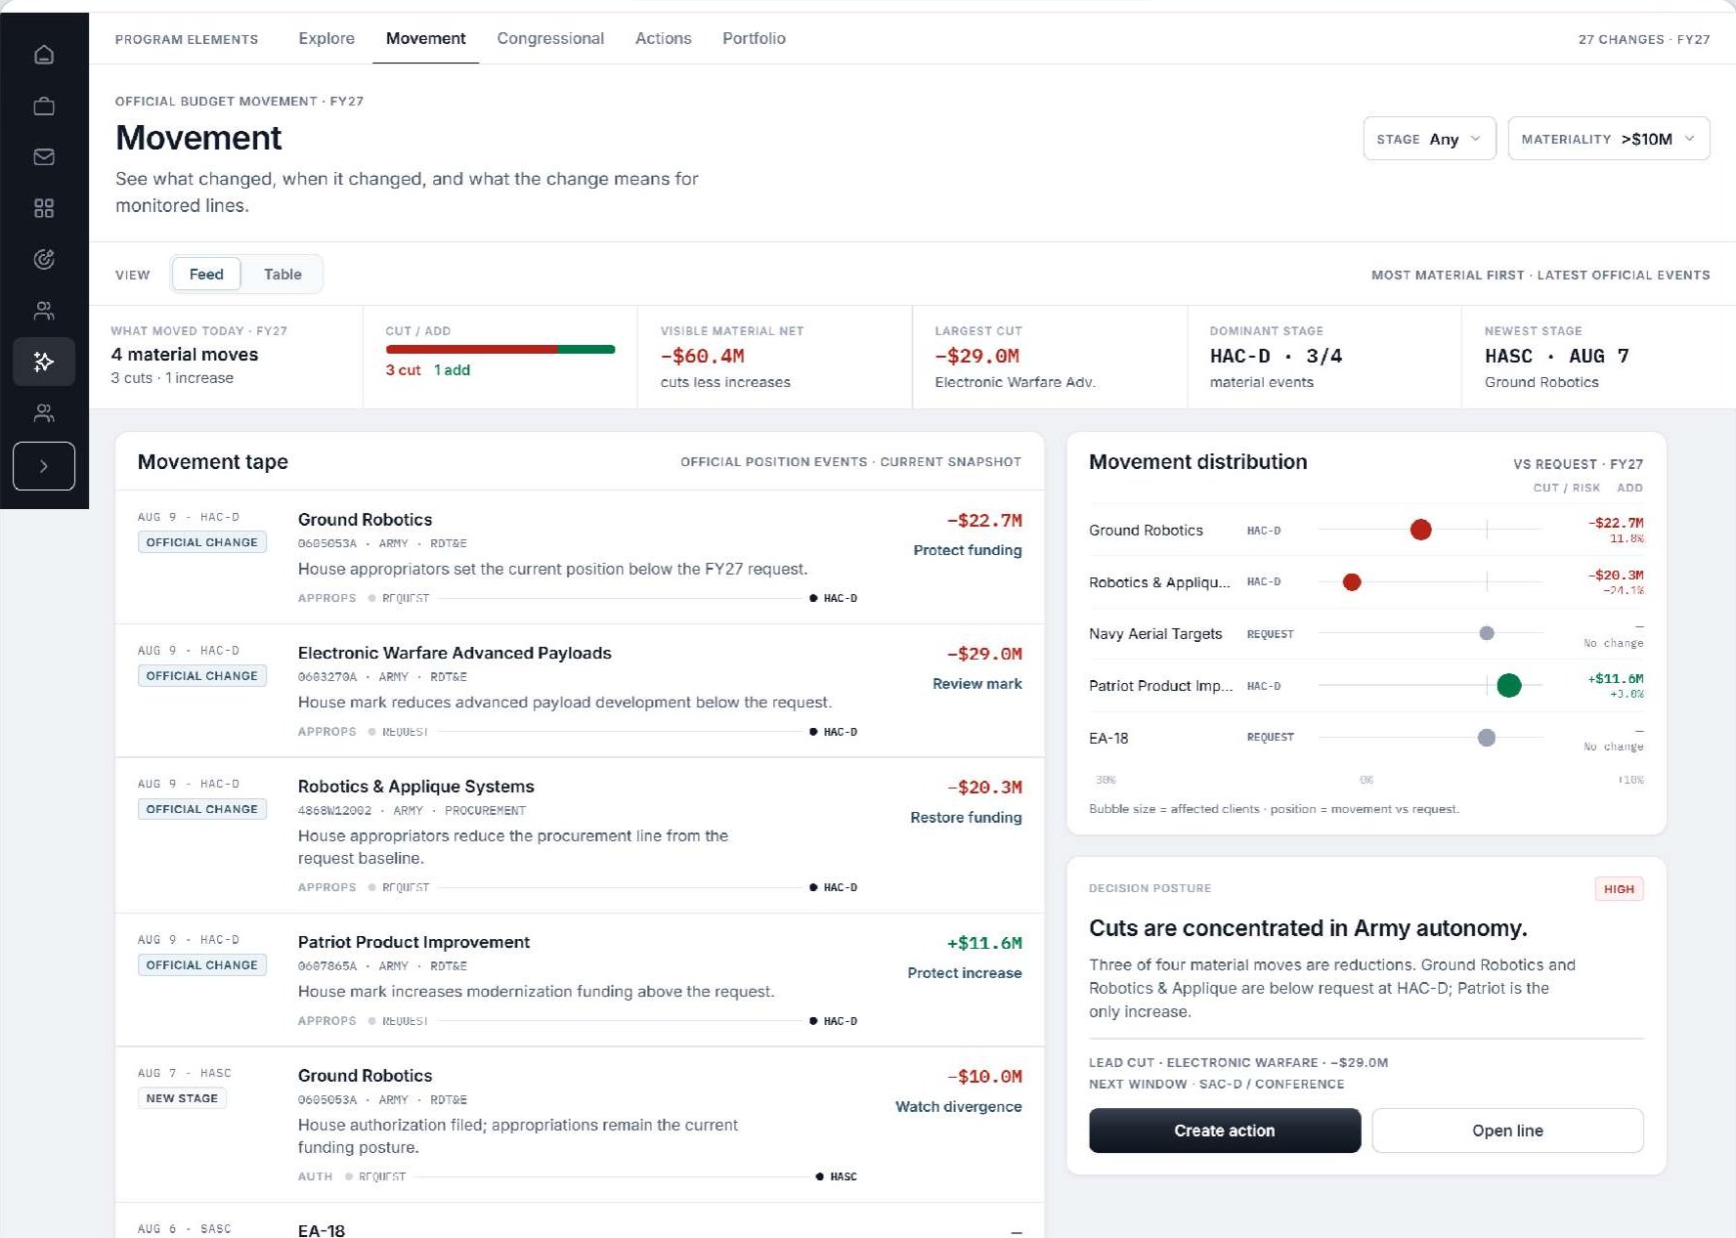Image resolution: width=1736 pixels, height=1238 pixels.
Task: Switch view to Table
Action: point(282,275)
